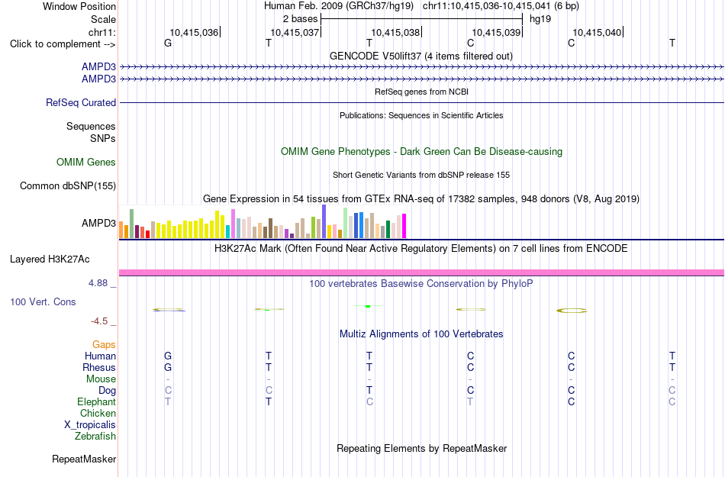
Task: Click the G base in Rhesus row
Action: click(168, 367)
